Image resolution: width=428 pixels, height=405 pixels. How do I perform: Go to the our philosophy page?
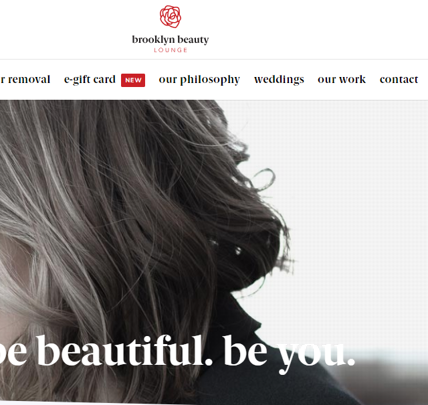click(x=199, y=80)
